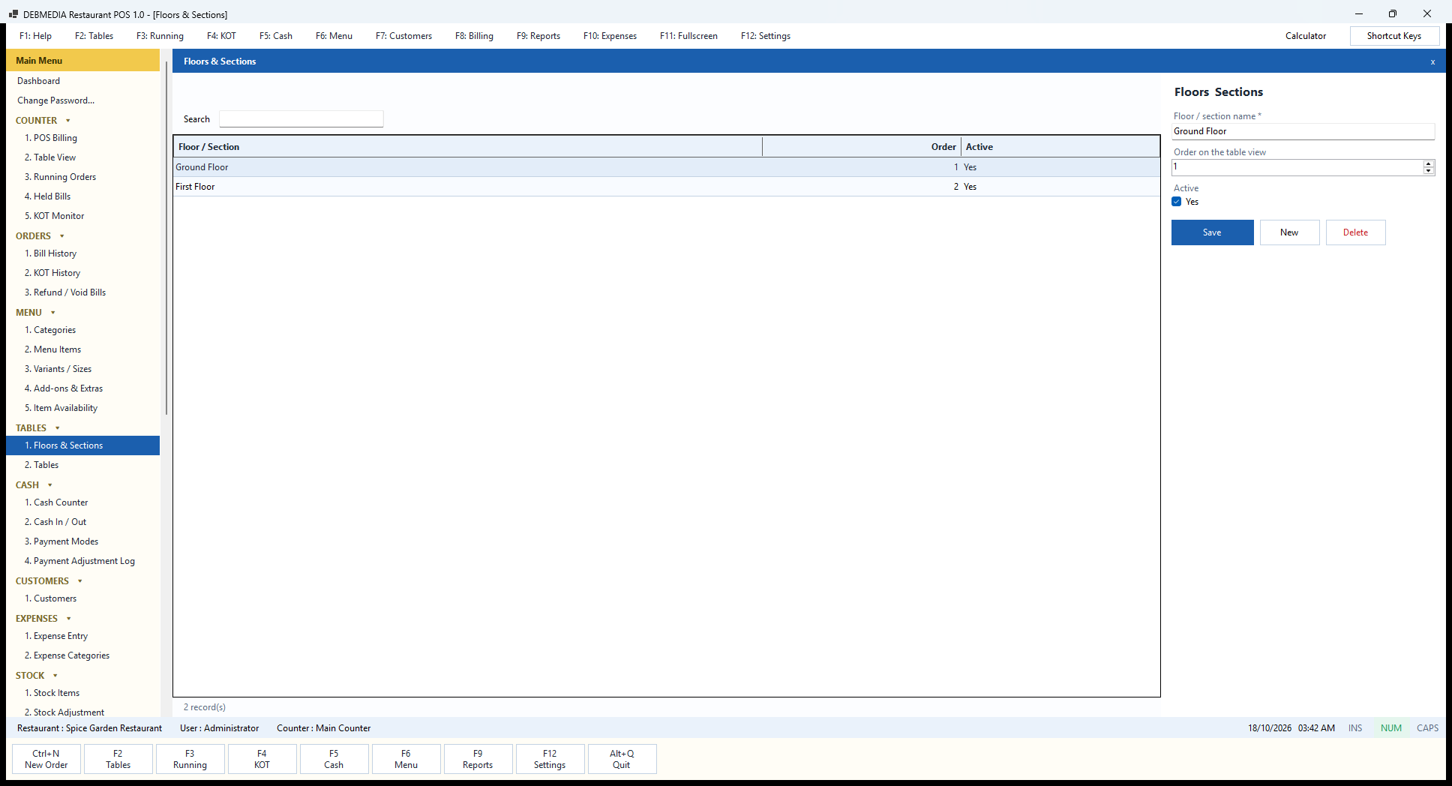The width and height of the screenshot is (1452, 786).
Task: Collapse the CASH section arrow
Action: click(50, 485)
